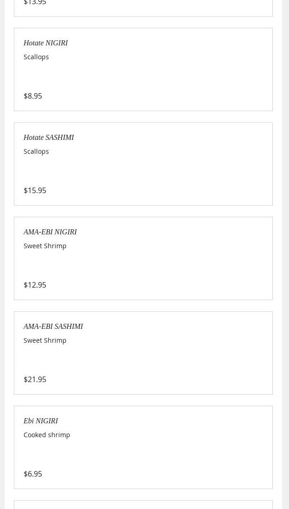Screen dimensions: 289x509
Task: Click the $8.95 price of Hotate NIGIRI
Action: click(x=33, y=96)
